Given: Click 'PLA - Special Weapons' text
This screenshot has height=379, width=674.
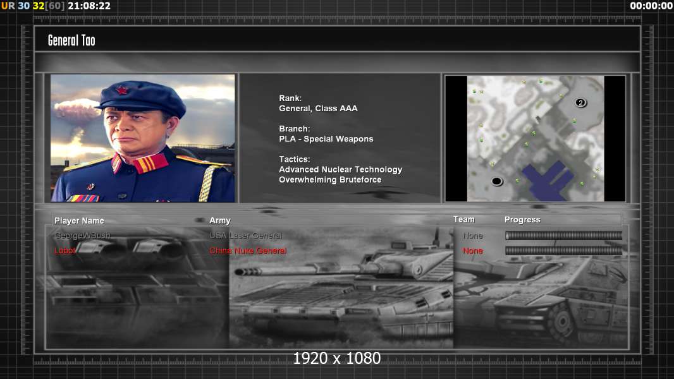Looking at the screenshot, I should tap(326, 139).
